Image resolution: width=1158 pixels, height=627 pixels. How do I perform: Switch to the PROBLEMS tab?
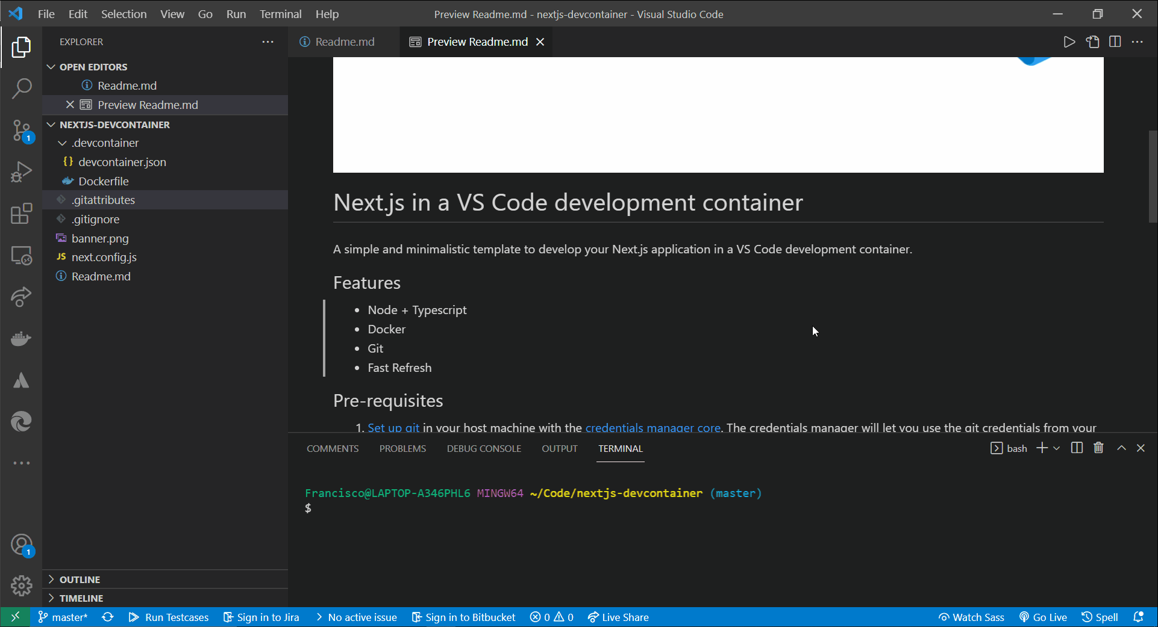coord(402,448)
